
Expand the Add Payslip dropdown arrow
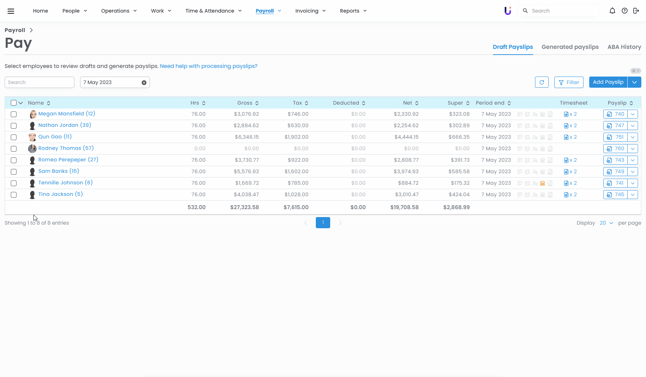pos(635,82)
